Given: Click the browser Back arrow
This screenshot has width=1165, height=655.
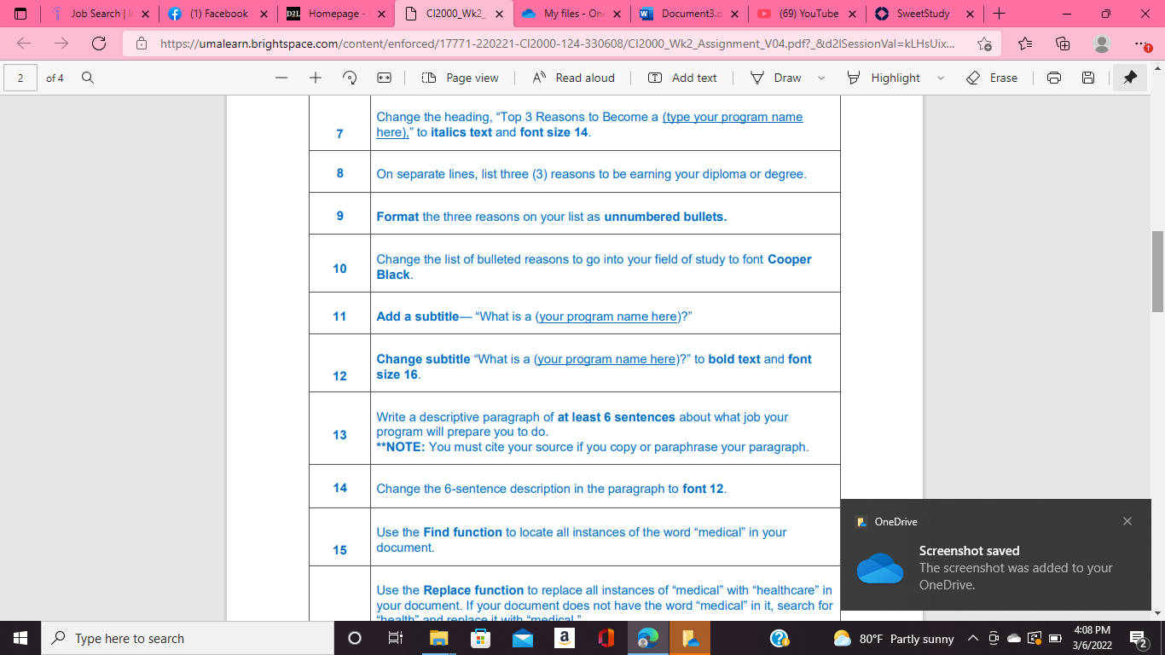Looking at the screenshot, I should pyautogui.click(x=24, y=43).
